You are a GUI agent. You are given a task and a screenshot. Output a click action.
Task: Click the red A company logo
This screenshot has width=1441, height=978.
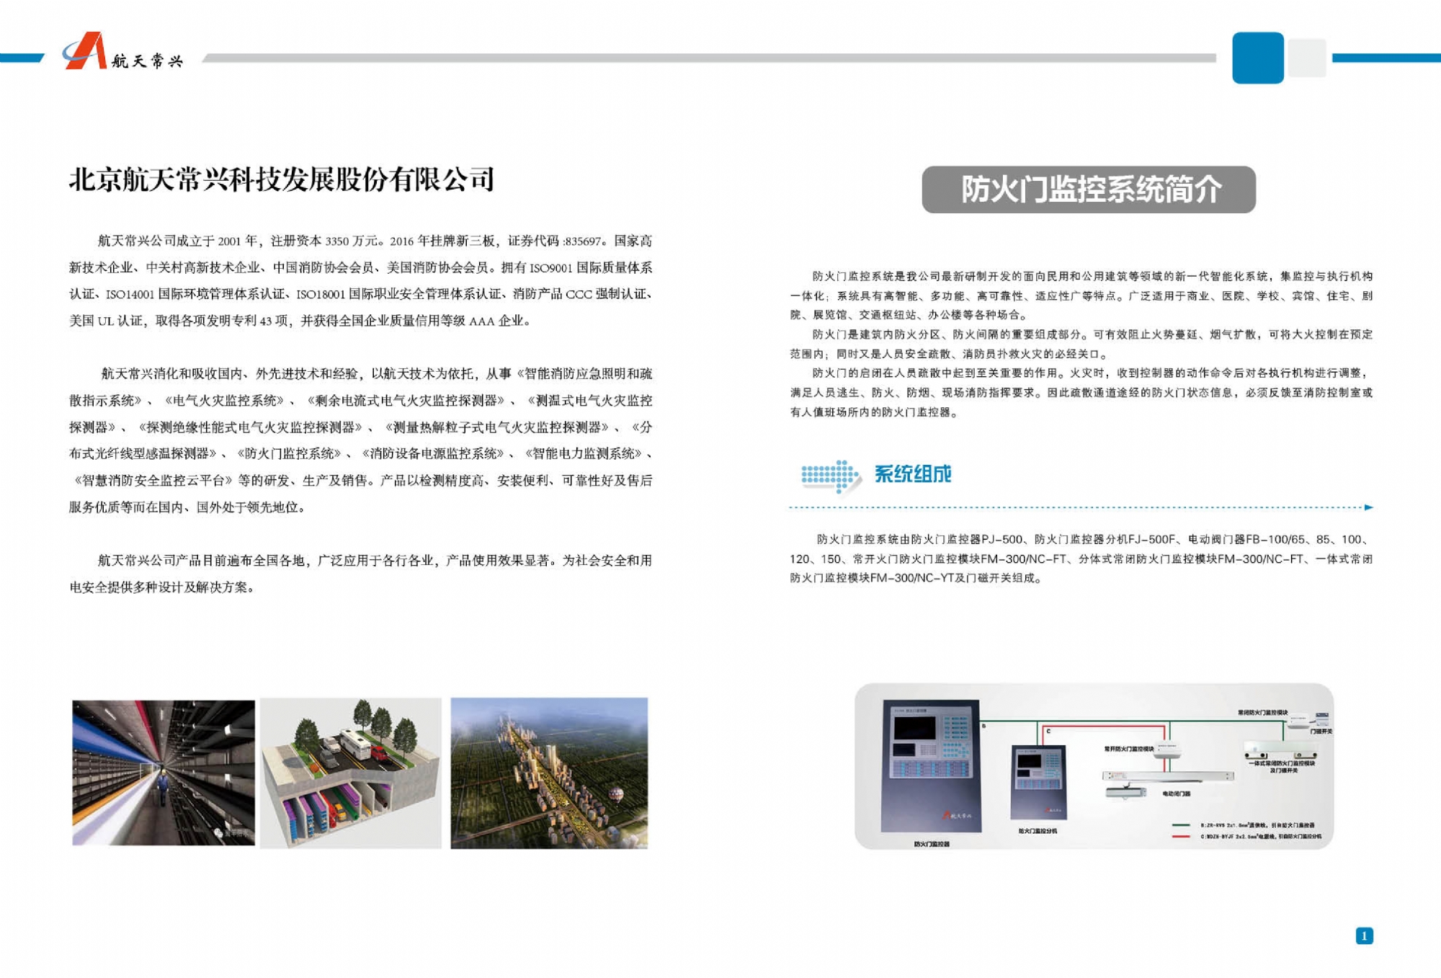[85, 51]
